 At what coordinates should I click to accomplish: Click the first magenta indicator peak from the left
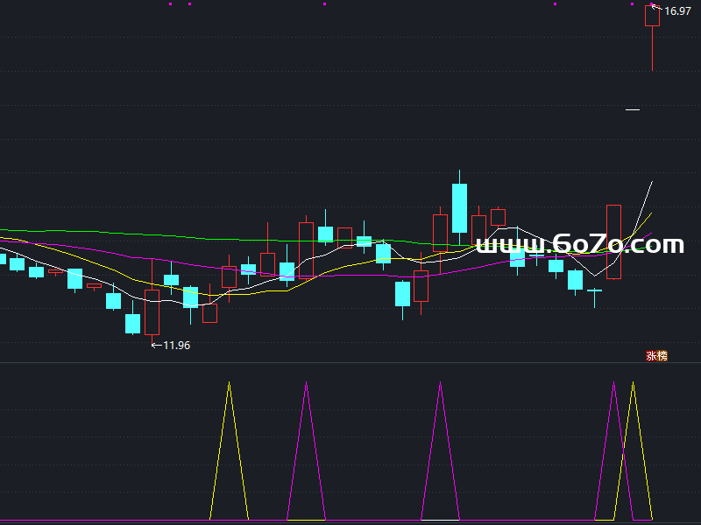click(306, 385)
